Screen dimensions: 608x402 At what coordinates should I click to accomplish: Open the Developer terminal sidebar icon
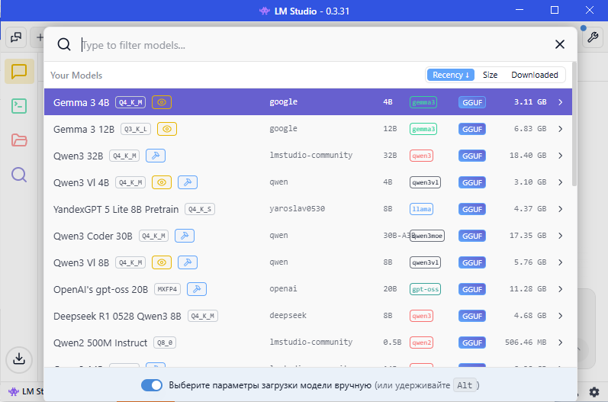(19, 105)
